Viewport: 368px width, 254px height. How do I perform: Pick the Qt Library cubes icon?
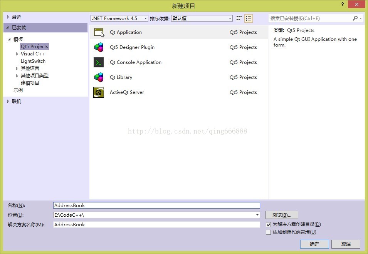pos(99,77)
